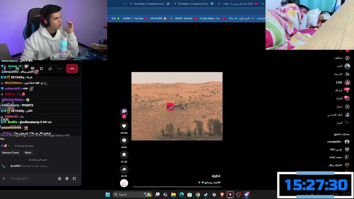The height and width of the screenshot is (199, 354).
Task: Open the TikTok More three-dots icon
Action: point(347,123)
